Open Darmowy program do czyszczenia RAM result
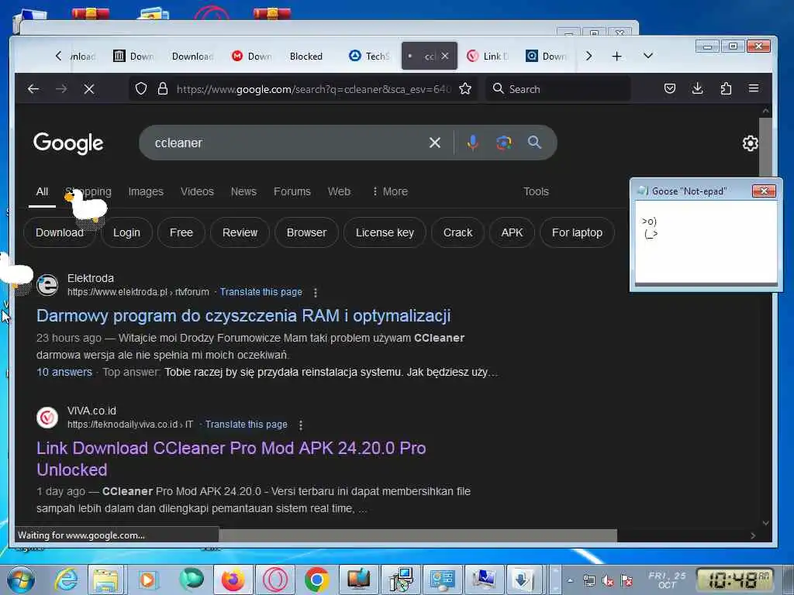Screen dimensions: 794x595 243,316
